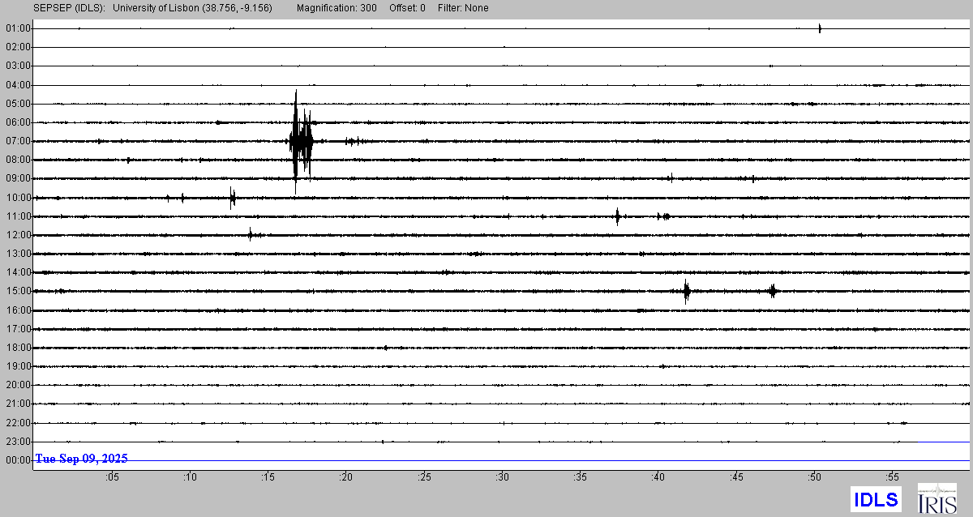Click the 'Magnification: 300' header text
973x517 pixels.
[336, 8]
